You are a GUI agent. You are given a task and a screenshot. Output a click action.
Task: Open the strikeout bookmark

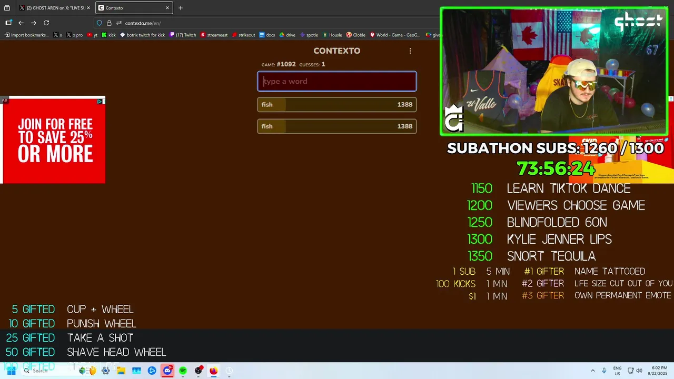(x=243, y=35)
